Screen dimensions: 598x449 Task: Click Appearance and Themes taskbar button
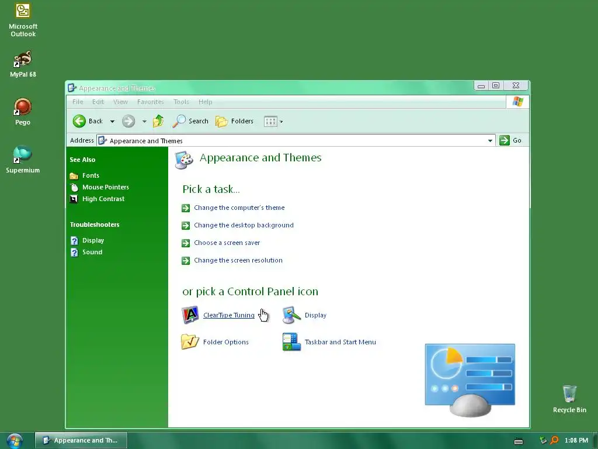coord(81,440)
